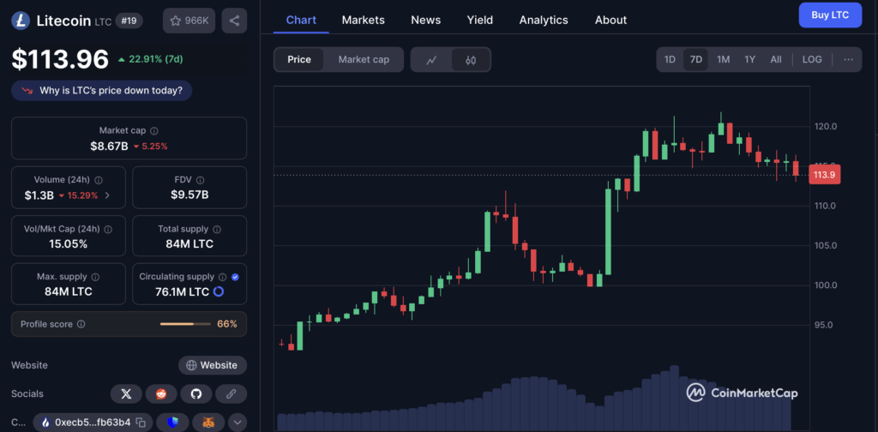Image resolution: width=878 pixels, height=432 pixels.
Task: Click the Profile score progress bar
Action: [x=185, y=324]
